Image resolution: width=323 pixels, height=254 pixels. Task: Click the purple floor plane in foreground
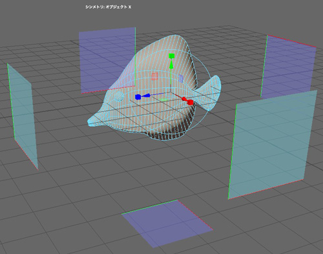pyautogui.click(x=167, y=224)
